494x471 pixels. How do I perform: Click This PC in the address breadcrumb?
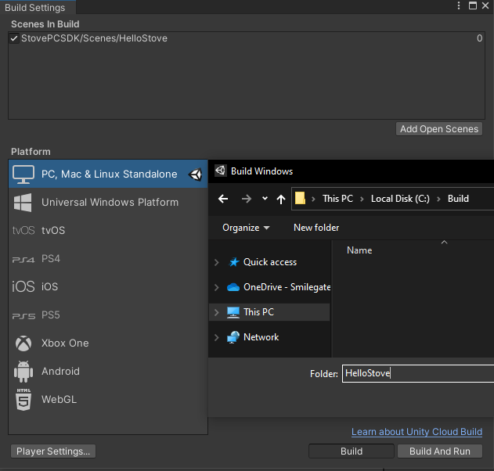click(x=337, y=199)
